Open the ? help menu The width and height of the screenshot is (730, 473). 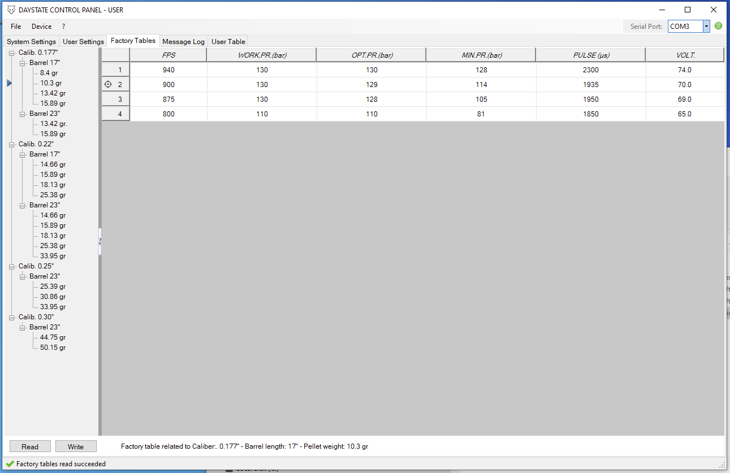click(x=64, y=27)
